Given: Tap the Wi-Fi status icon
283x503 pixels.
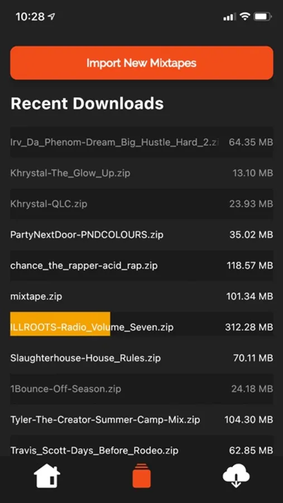Looking at the screenshot, I should pos(245,17).
